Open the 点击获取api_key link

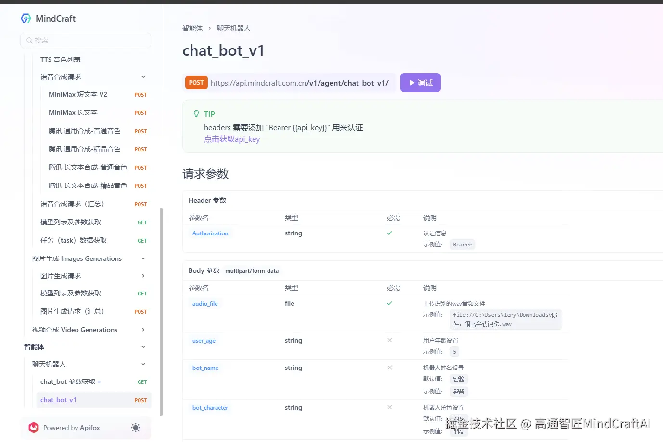232,139
